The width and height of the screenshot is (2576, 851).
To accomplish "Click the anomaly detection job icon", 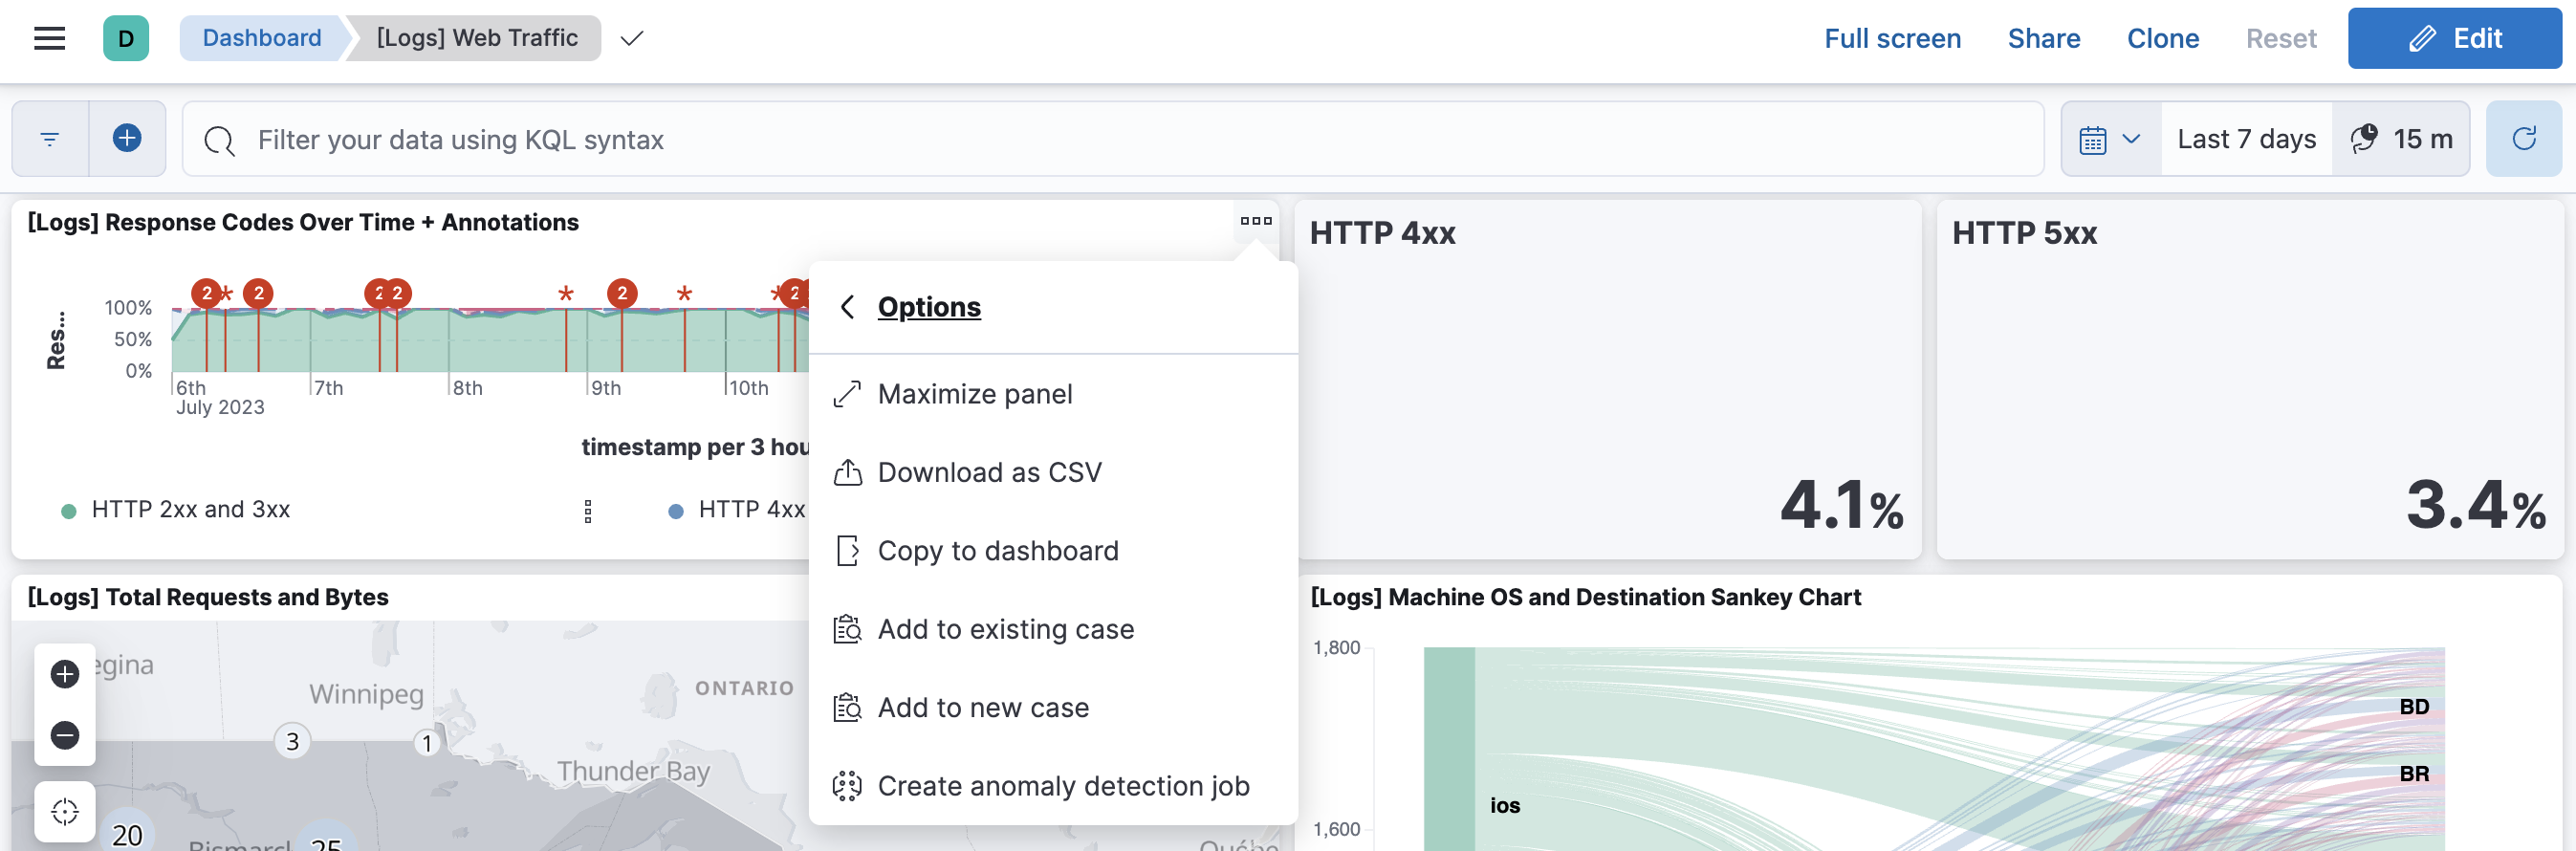I will click(x=847, y=786).
